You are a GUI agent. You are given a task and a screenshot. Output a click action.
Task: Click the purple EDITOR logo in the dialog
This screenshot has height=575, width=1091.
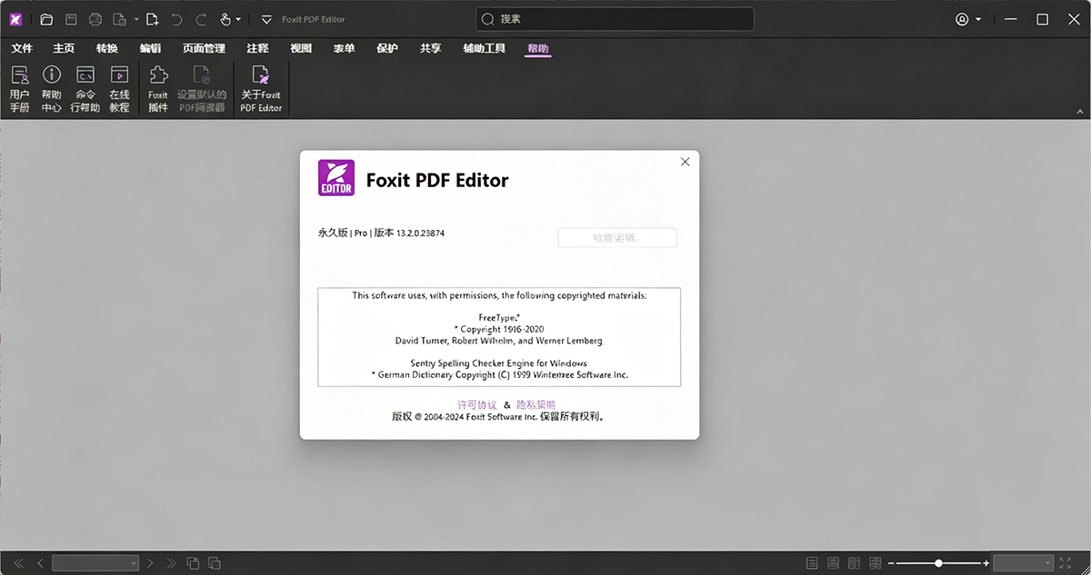[x=335, y=178]
